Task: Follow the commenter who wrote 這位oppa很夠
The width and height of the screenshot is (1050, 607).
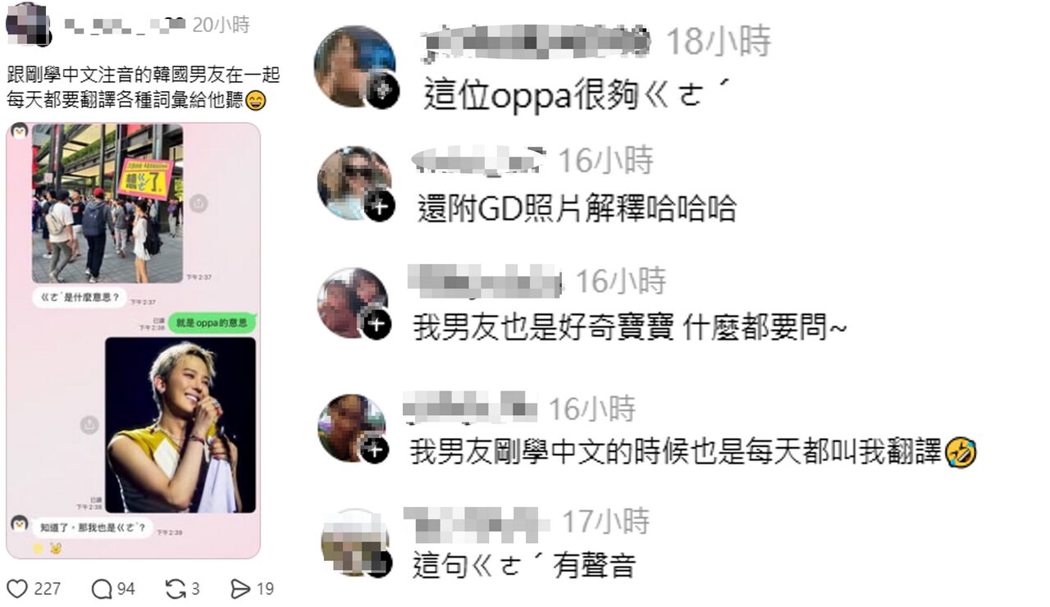Action: point(382,92)
